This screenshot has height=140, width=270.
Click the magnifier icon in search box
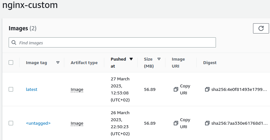coord(14,42)
